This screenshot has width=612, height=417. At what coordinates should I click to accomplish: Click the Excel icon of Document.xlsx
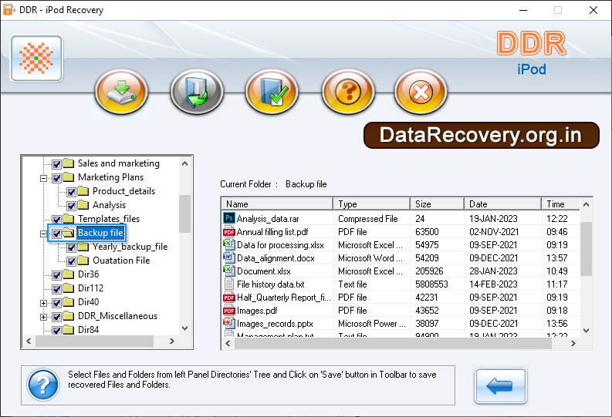[x=229, y=271]
